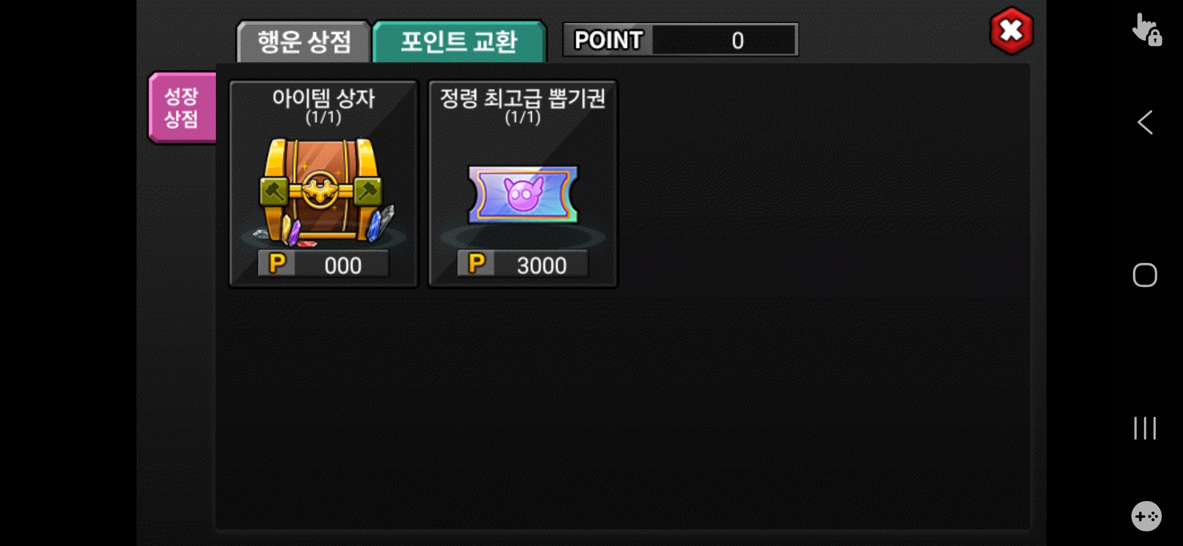The height and width of the screenshot is (546, 1183).
Task: Tap the gold P coin on chest price
Action: pos(277,263)
